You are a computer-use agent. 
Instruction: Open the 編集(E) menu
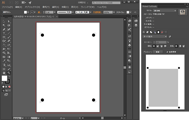tap(18, 7)
